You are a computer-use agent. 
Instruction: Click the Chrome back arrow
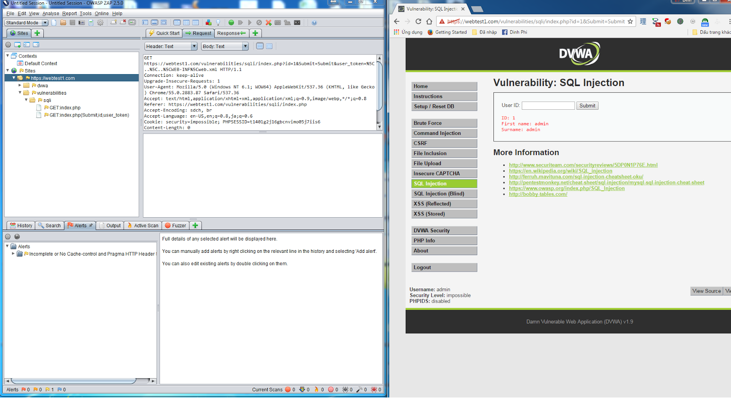coord(397,21)
